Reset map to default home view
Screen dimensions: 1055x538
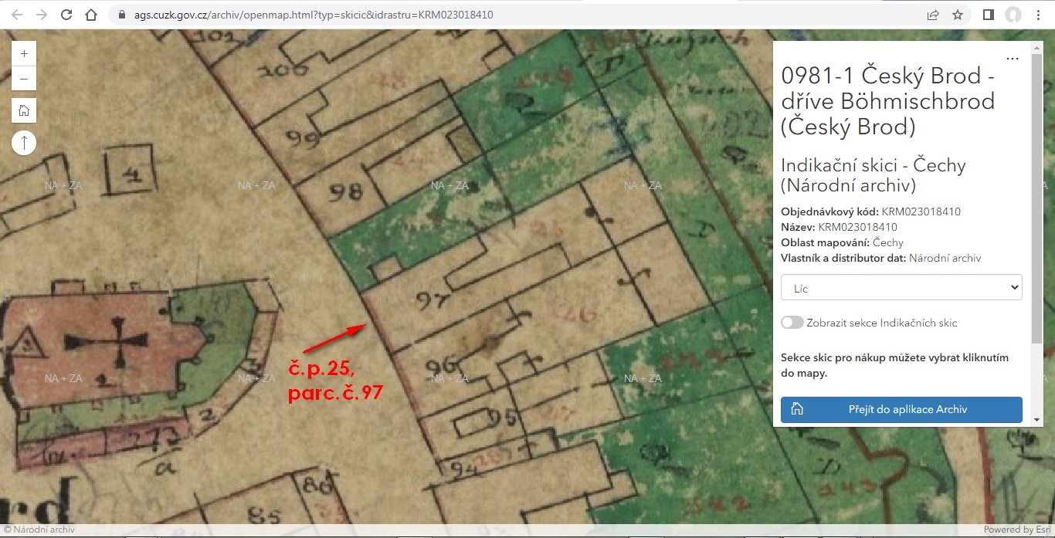[24, 110]
